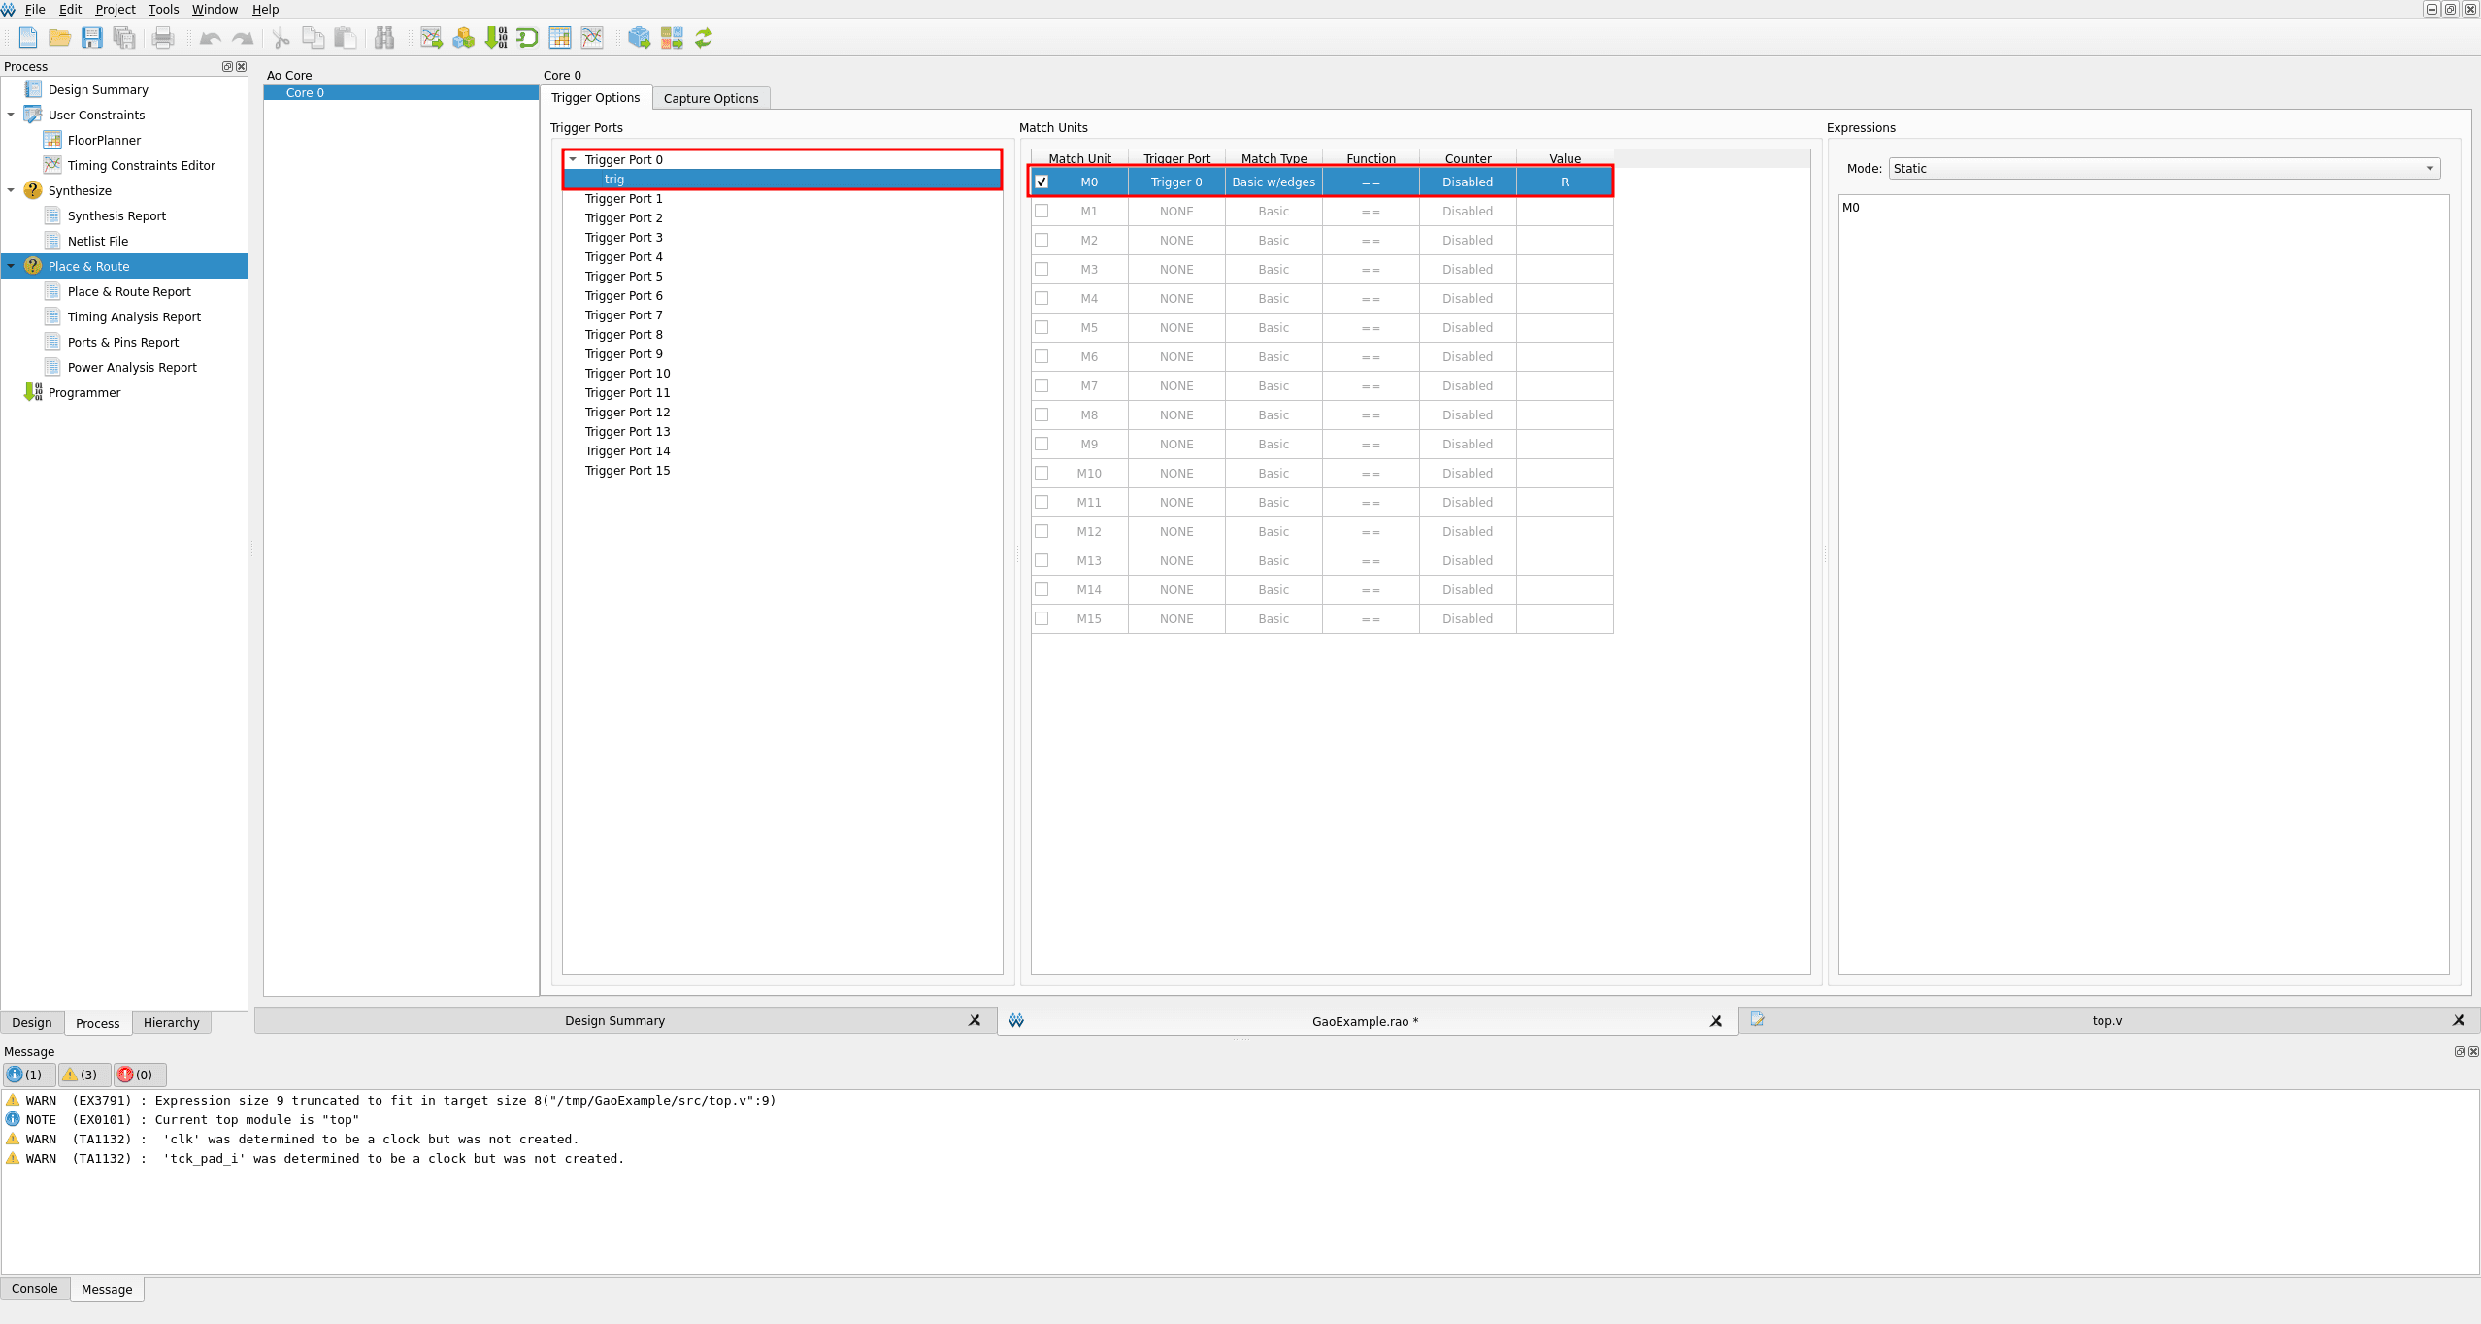Save with the floppy disk icon

pos(92,38)
